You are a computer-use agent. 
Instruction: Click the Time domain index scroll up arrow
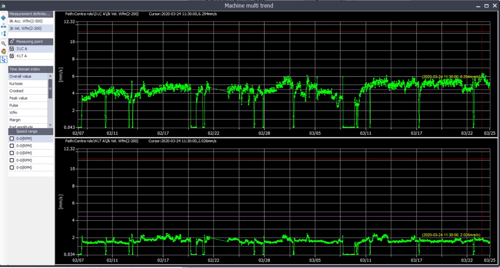(x=50, y=76)
